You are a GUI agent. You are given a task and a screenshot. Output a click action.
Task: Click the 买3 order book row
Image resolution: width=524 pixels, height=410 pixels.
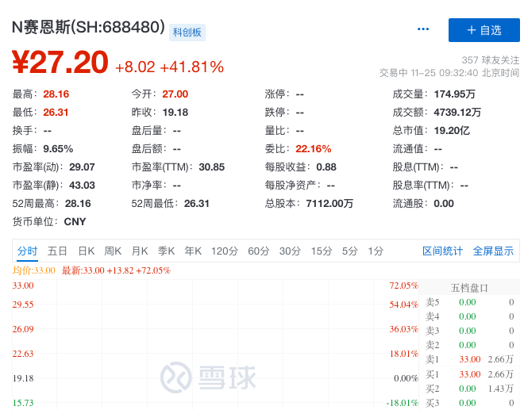coord(469,403)
